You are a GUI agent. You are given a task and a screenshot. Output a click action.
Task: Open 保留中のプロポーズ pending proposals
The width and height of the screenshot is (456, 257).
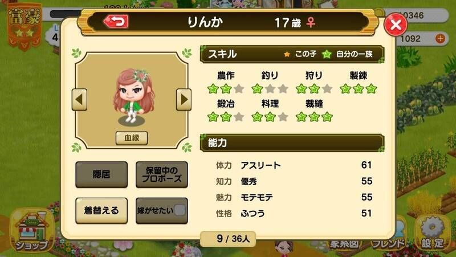pos(162,174)
